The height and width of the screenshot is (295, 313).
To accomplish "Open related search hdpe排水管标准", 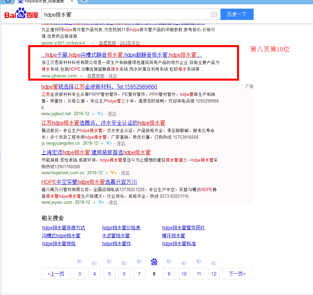I will pos(179,244).
